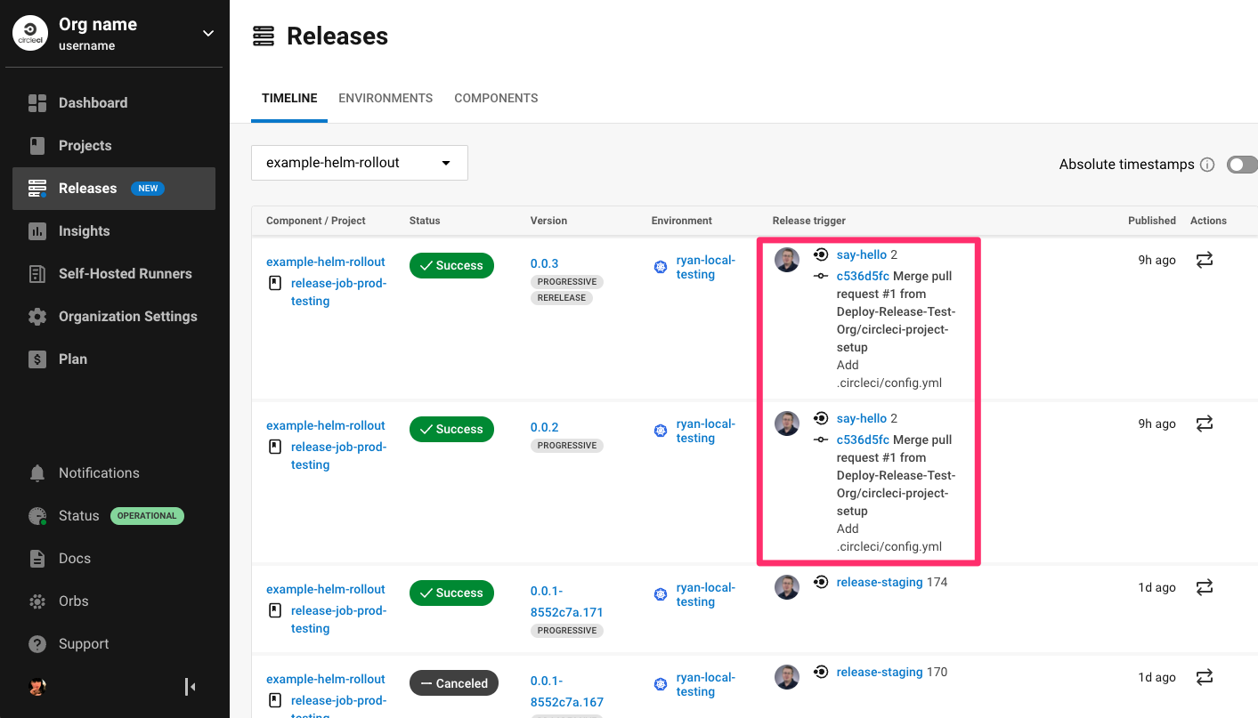Switch to the TIMELINE tab

pos(289,99)
